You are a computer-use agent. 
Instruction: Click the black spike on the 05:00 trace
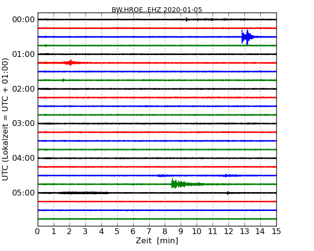pyautogui.click(x=228, y=193)
